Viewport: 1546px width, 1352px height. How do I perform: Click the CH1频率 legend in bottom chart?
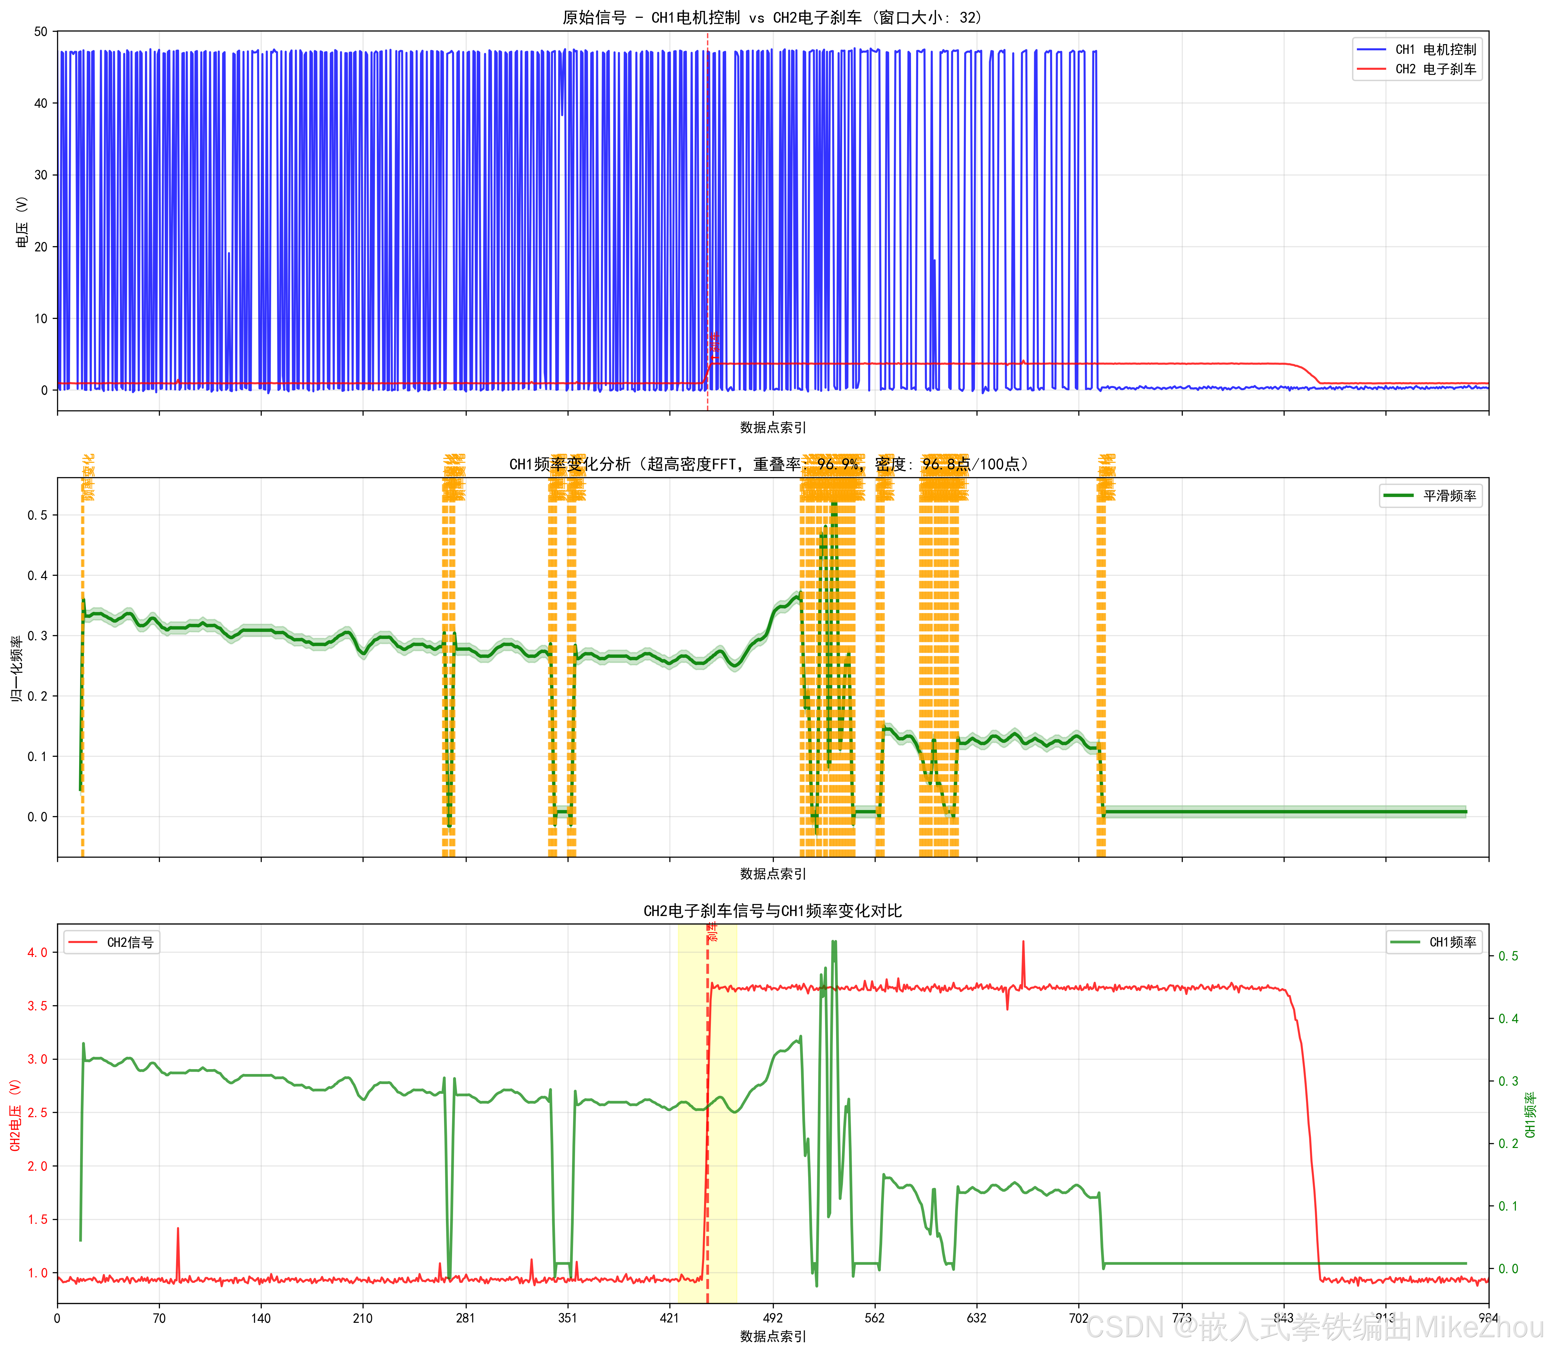point(1434,942)
